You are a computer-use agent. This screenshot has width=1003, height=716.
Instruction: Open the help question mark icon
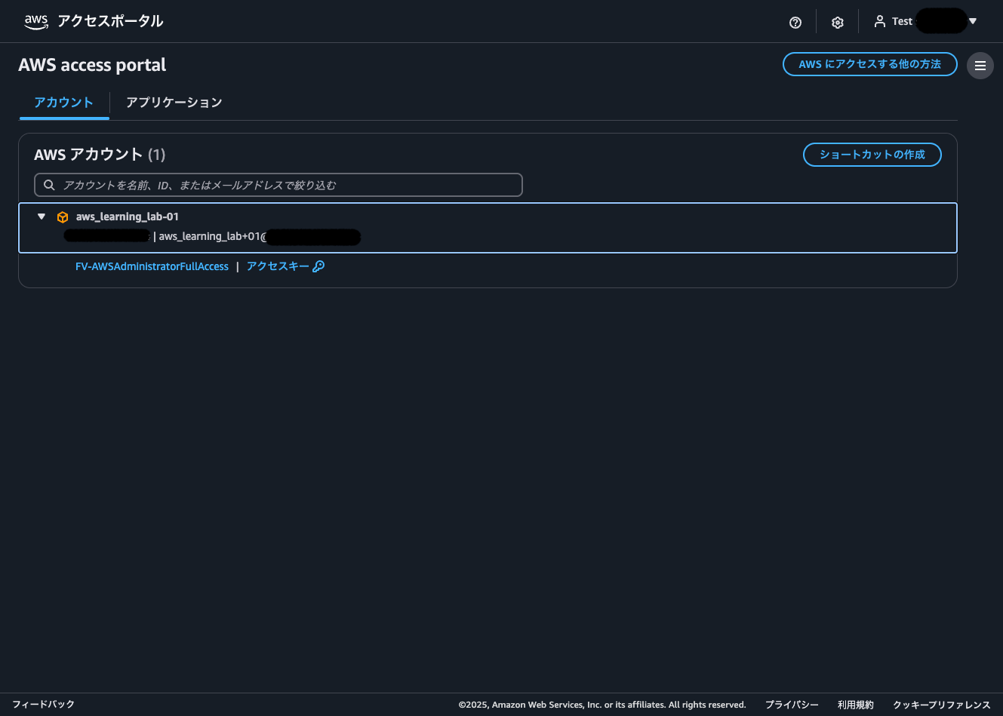pos(795,23)
